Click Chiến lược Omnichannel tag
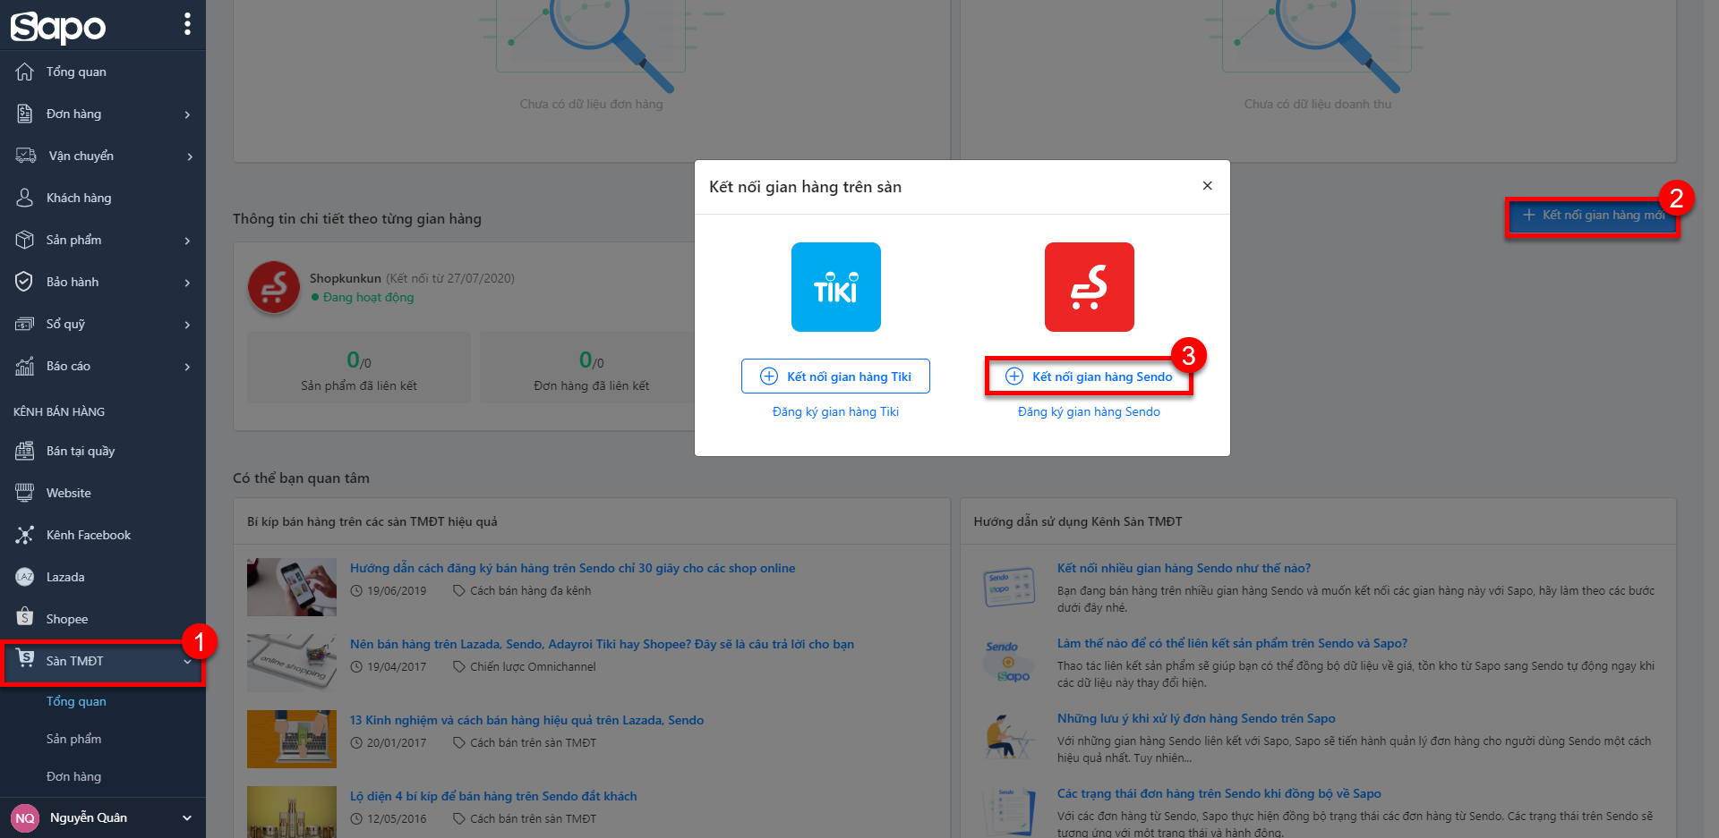Viewport: 1719px width, 838px height. point(533,666)
